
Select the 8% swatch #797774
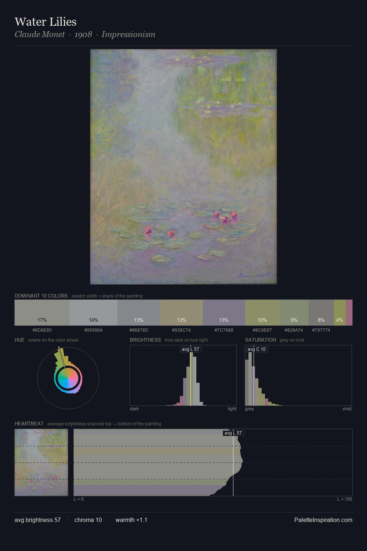click(321, 313)
